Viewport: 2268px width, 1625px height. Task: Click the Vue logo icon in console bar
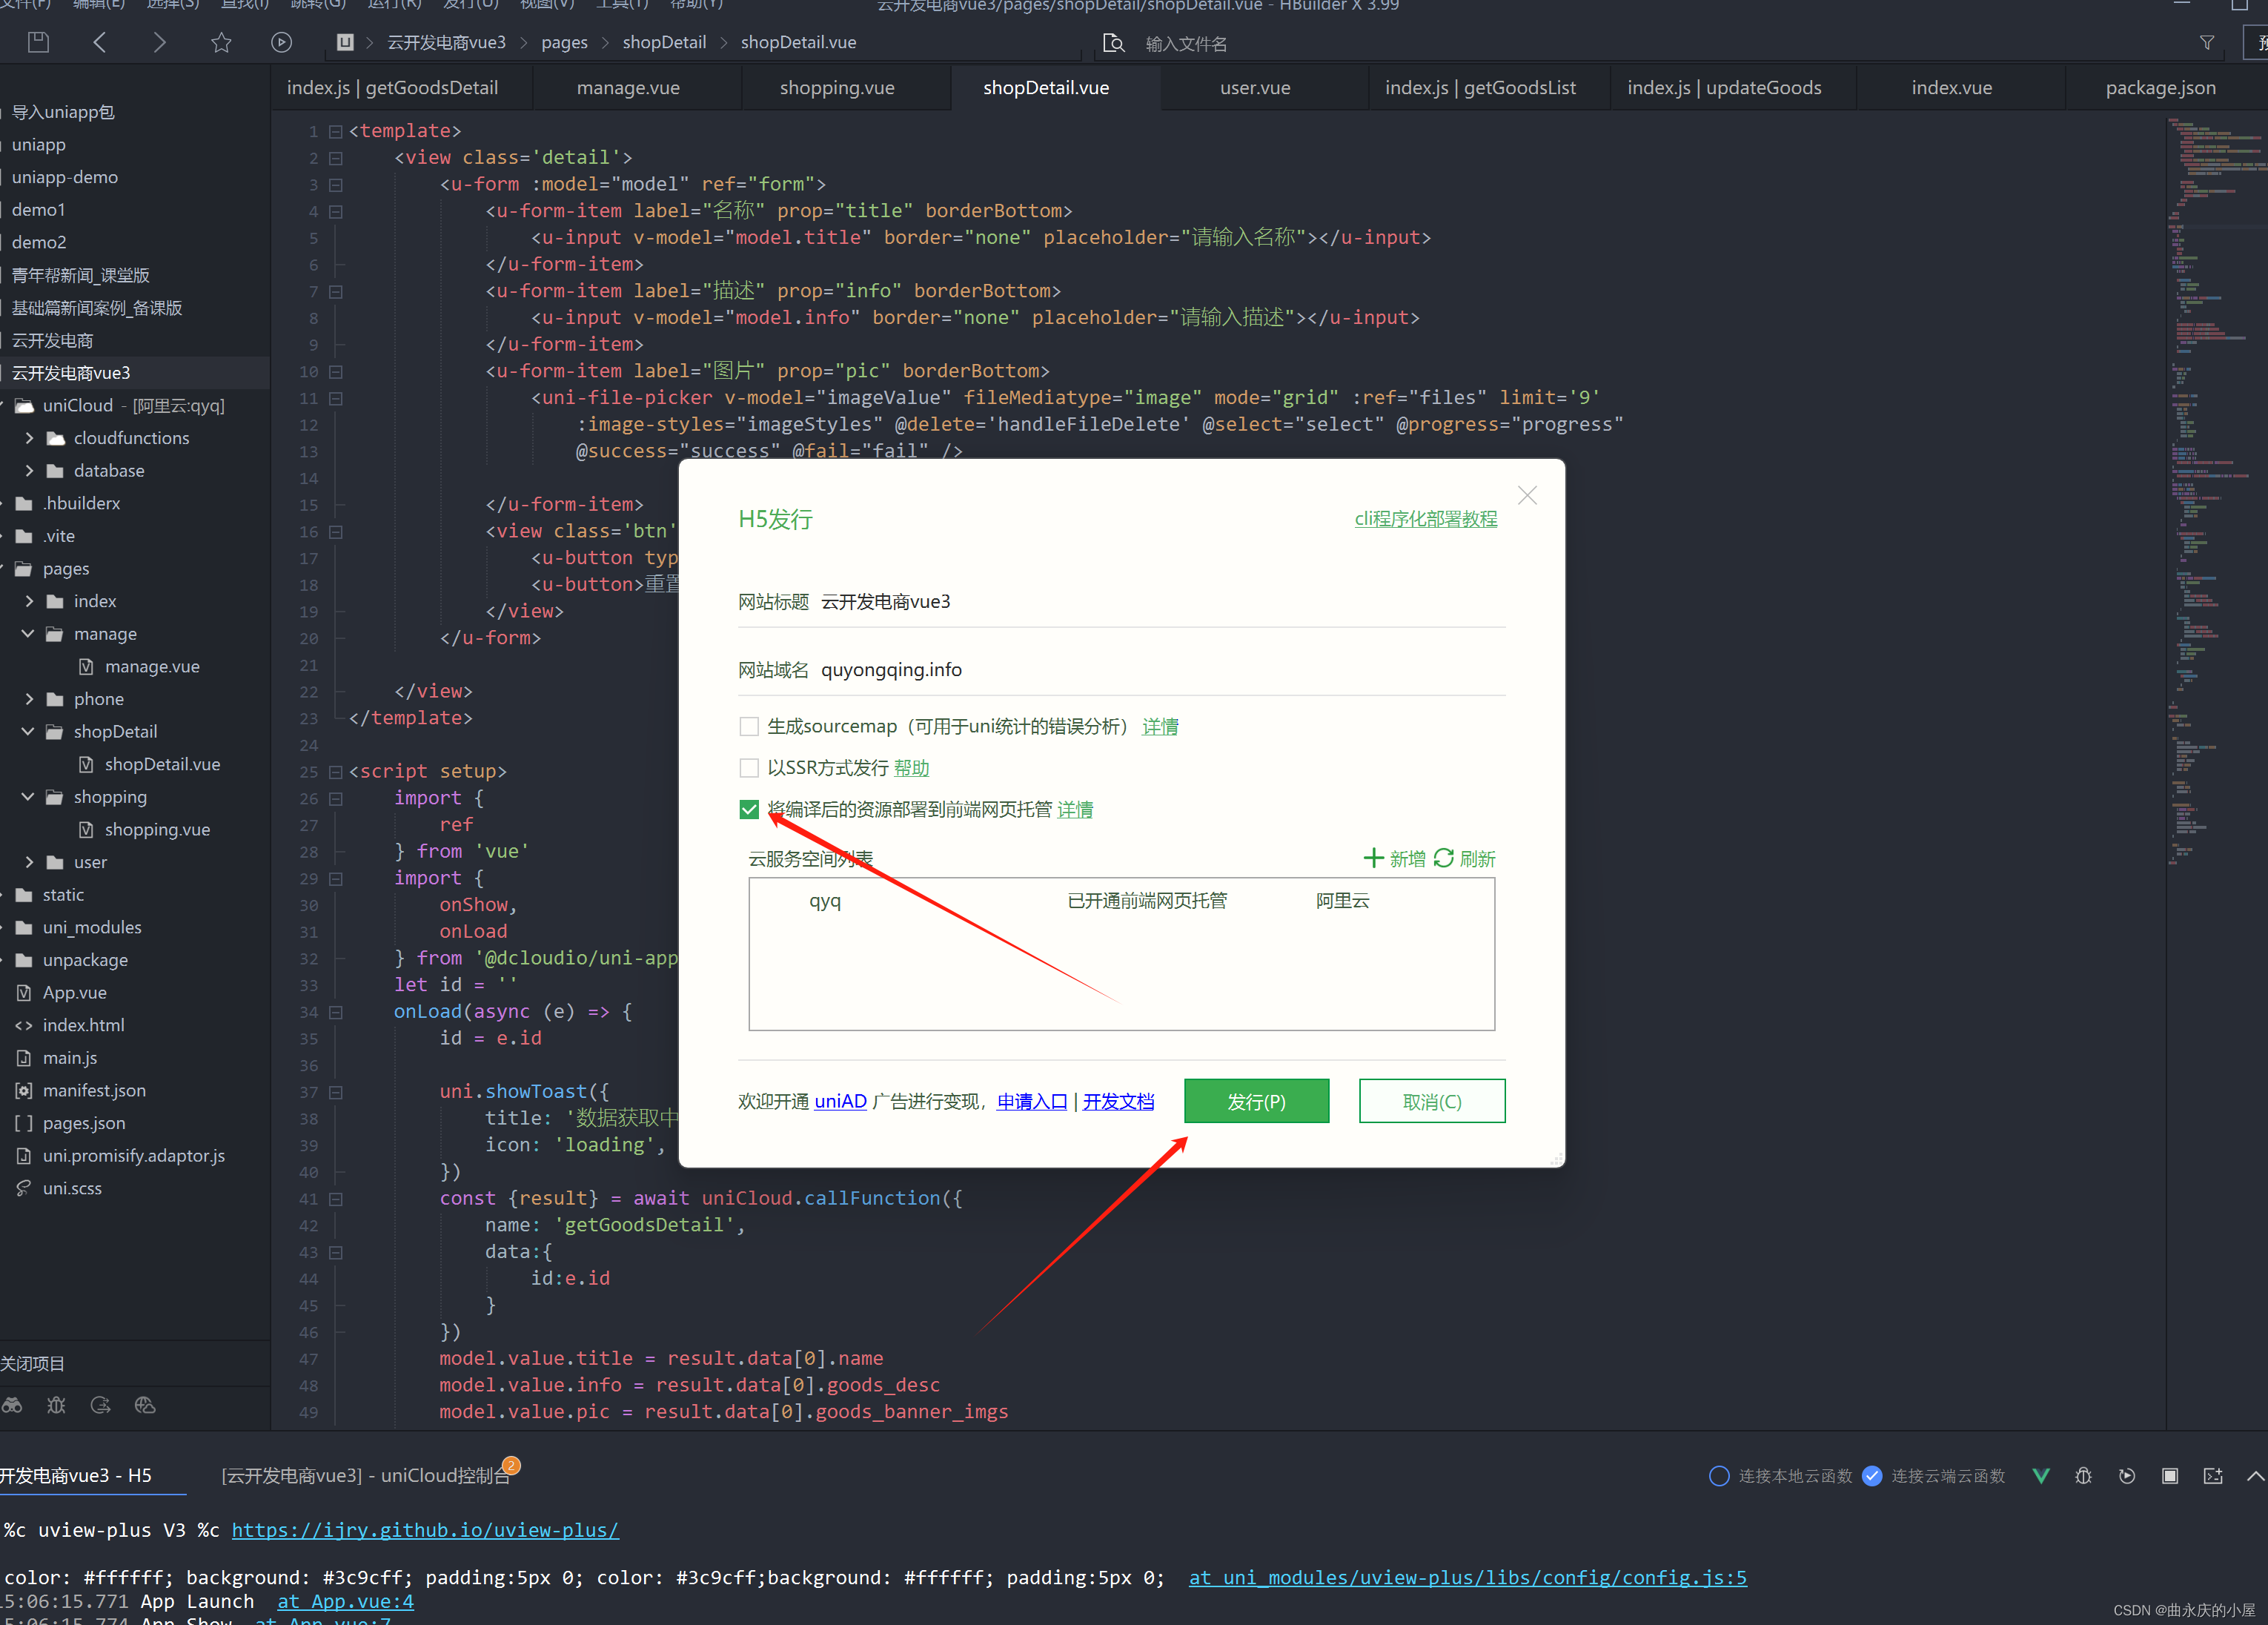pos(2041,1476)
